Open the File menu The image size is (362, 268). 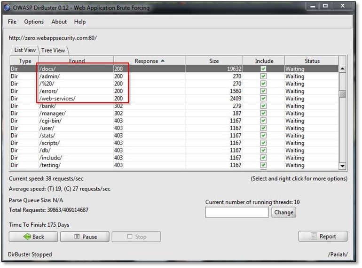(12, 22)
